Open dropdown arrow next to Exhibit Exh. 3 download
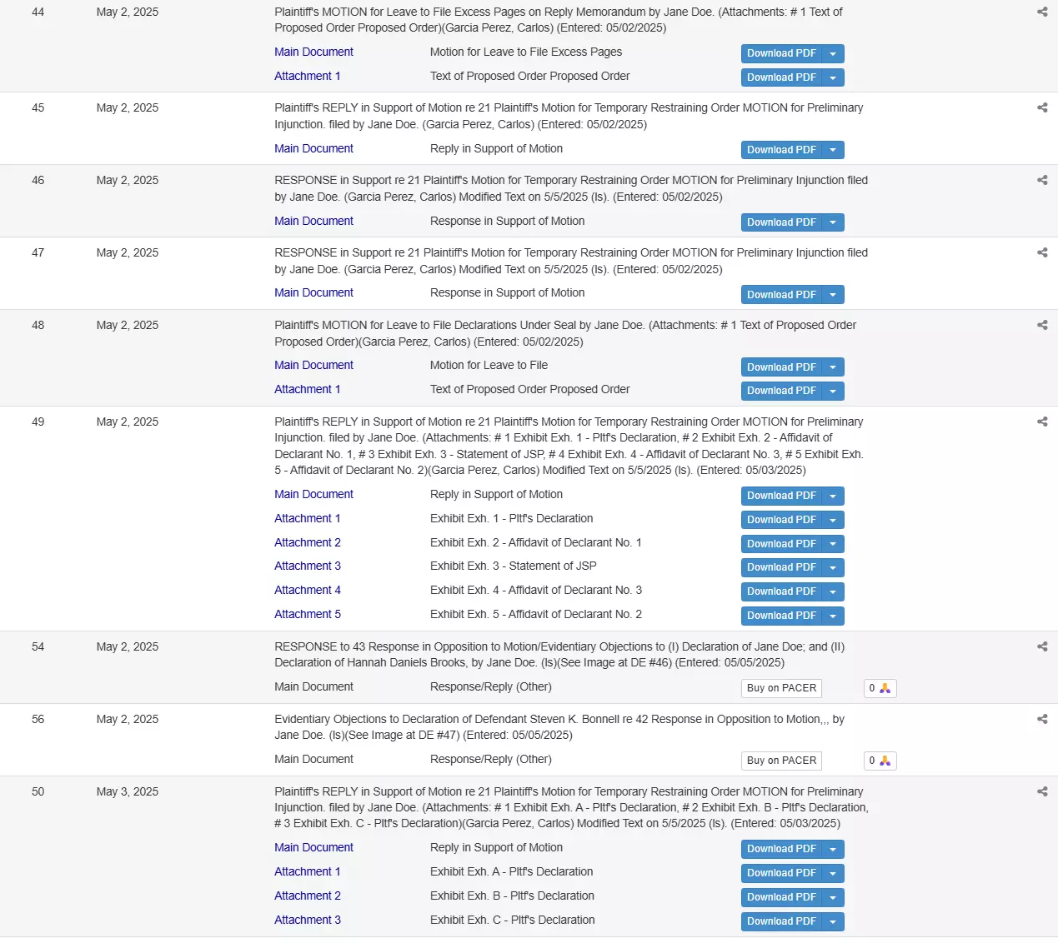 [x=833, y=567]
